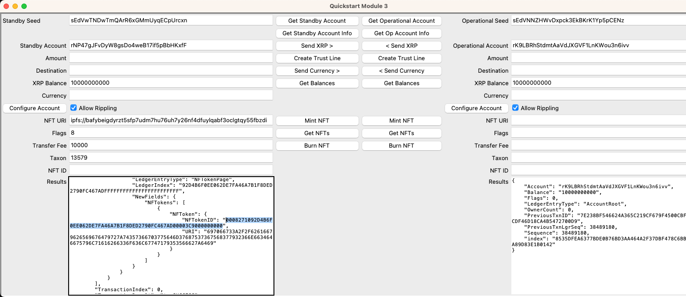This screenshot has width=686, height=297.
Task: Click the standby Configure Account button
Action: coord(35,108)
